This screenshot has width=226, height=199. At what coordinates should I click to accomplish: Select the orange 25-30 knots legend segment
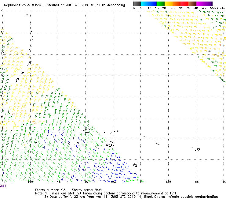tap(177, 4)
